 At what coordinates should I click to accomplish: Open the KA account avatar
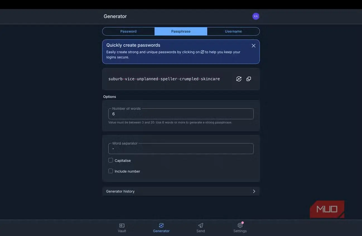(x=256, y=16)
